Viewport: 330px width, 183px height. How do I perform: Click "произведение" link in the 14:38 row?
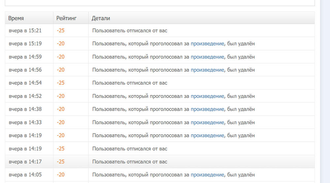[207, 109]
